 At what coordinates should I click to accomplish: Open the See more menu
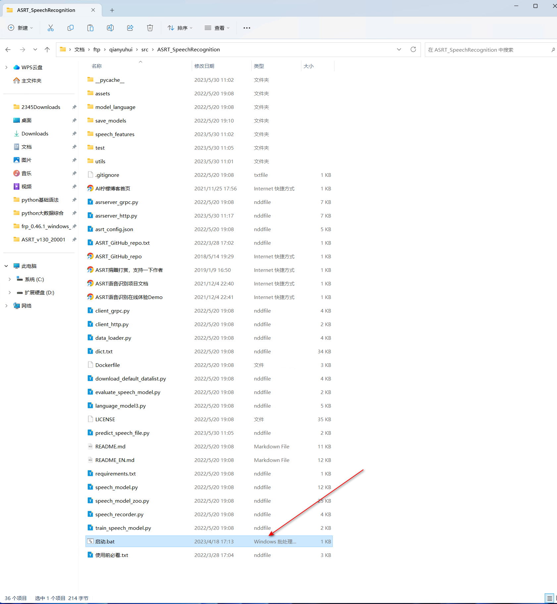tap(247, 28)
